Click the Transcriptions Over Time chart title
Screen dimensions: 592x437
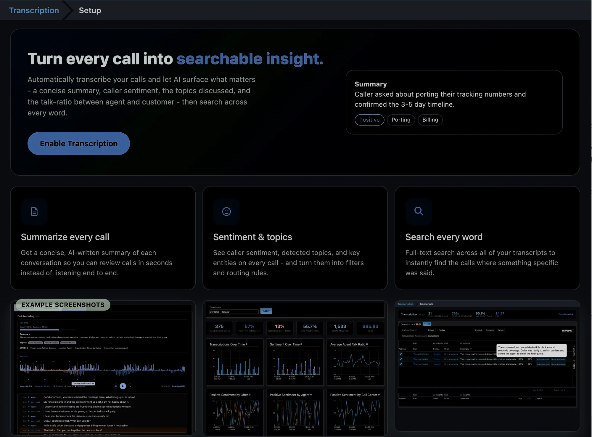pos(227,344)
